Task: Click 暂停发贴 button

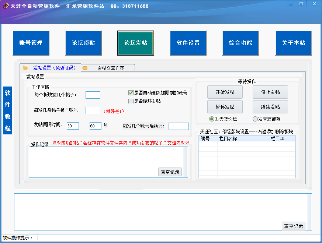Action: (225, 107)
